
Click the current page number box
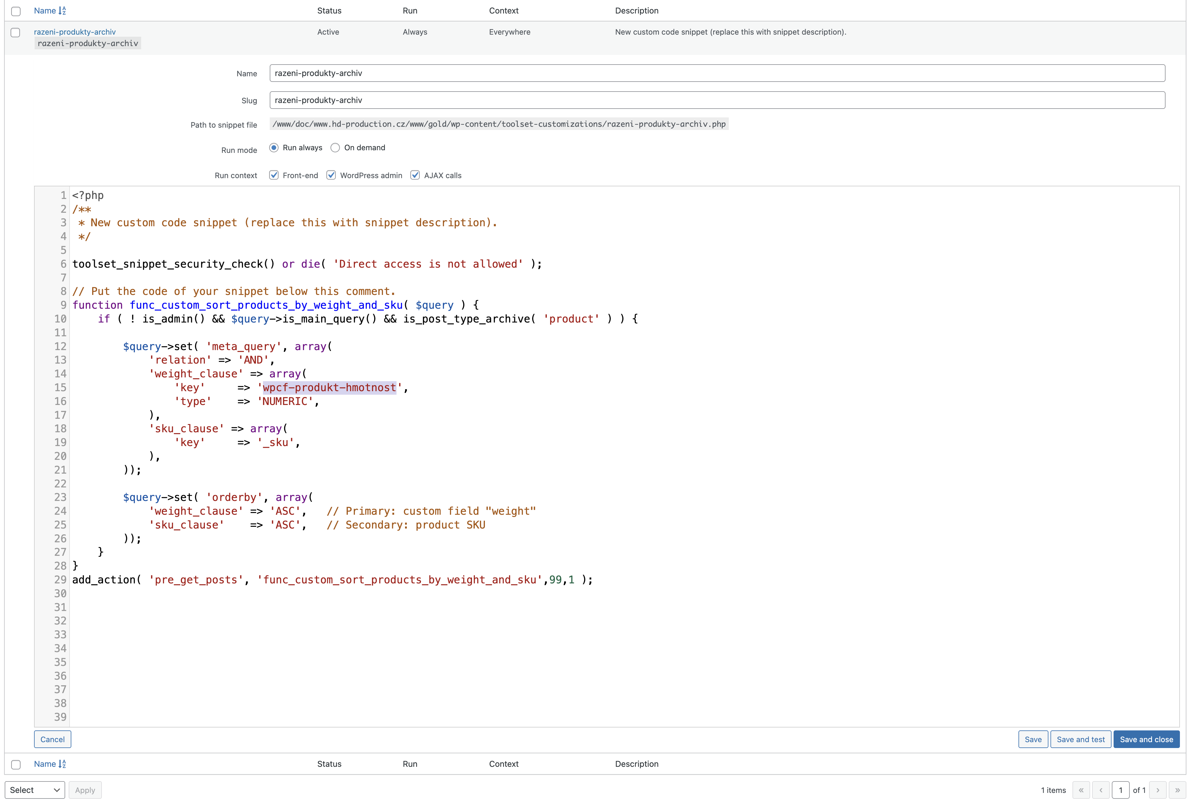pyautogui.click(x=1121, y=790)
